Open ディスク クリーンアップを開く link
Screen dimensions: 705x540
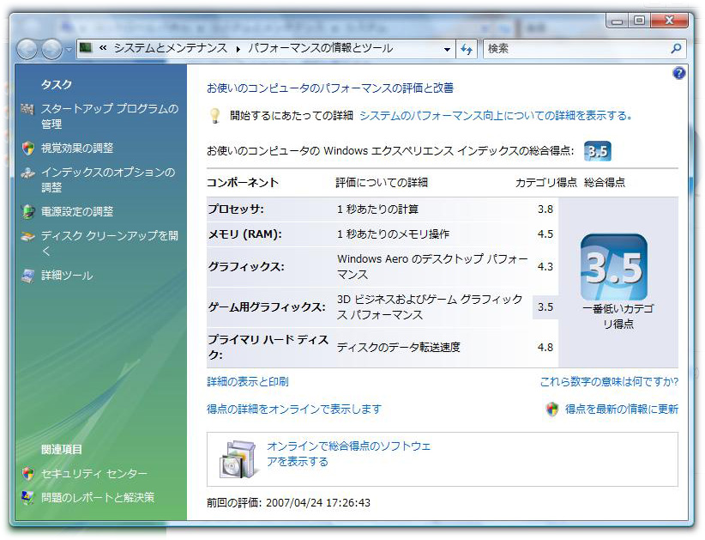click(x=109, y=243)
